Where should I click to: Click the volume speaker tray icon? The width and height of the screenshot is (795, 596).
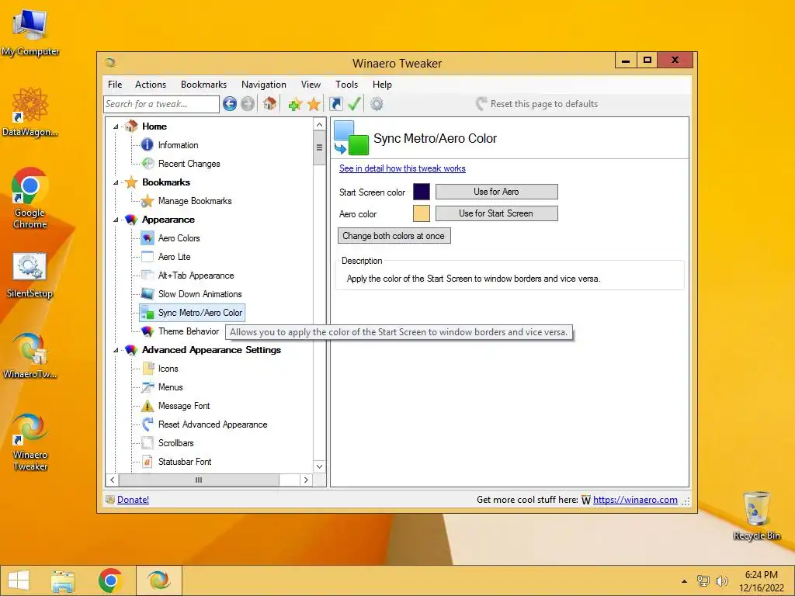coord(721,580)
